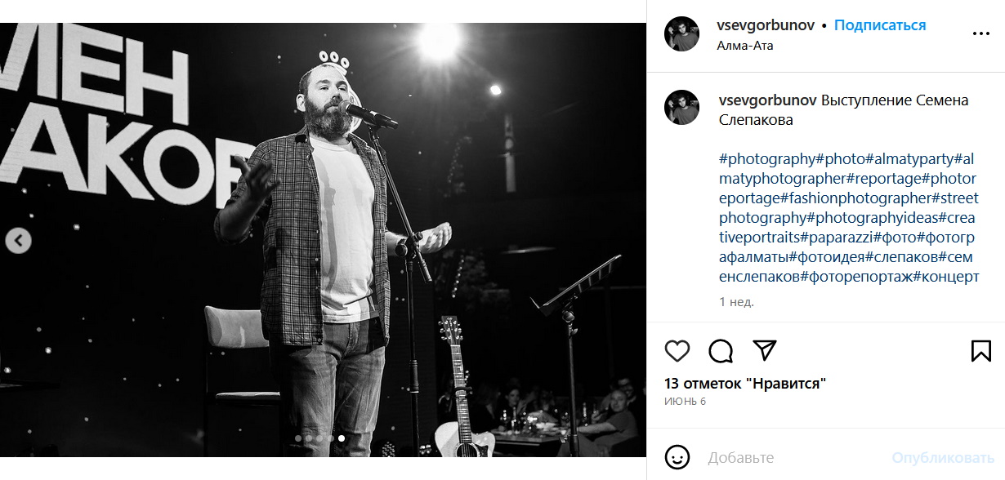Click vsevgorbunov avatar beside caption
This screenshot has width=1005, height=480.
[681, 108]
